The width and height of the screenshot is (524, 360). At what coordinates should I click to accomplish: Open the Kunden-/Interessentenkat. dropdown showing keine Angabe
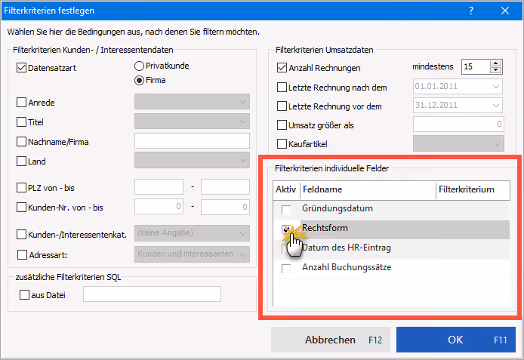[192, 233]
